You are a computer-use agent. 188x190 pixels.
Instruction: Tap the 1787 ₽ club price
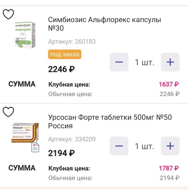click(169, 168)
